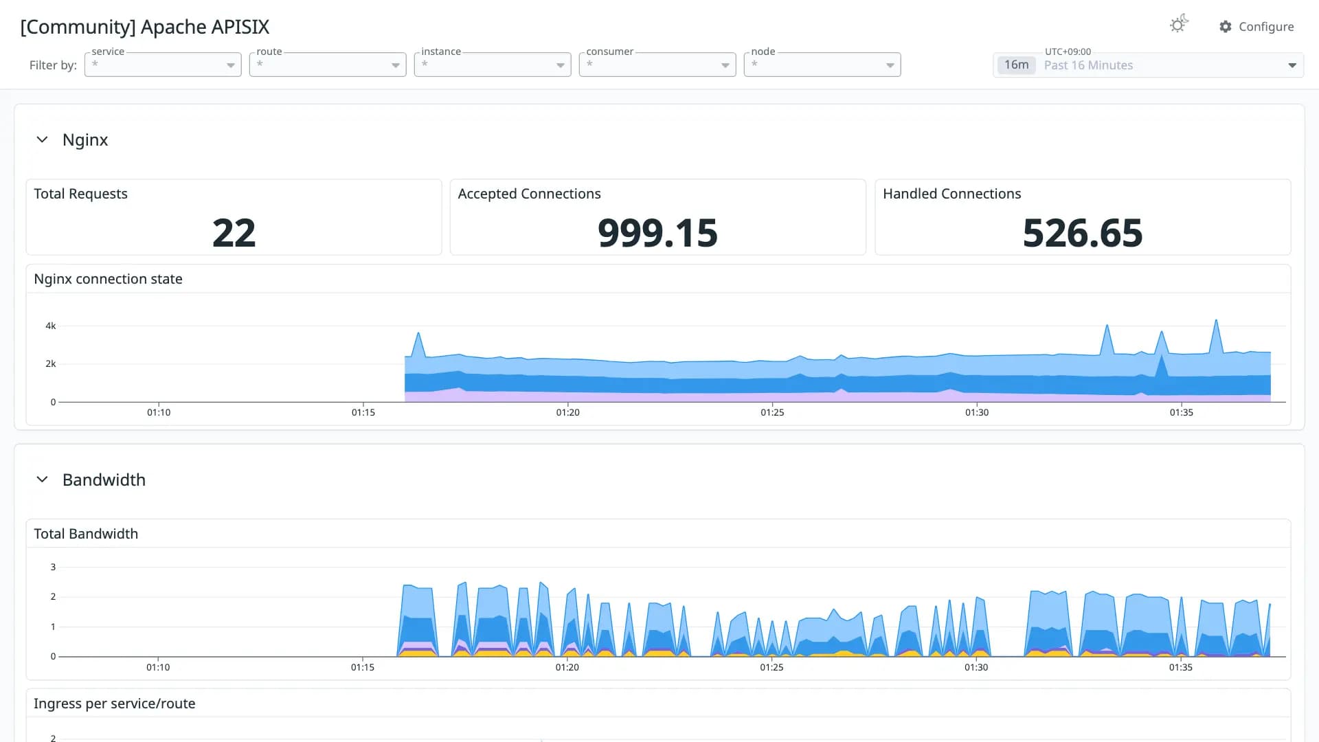
Task: Open the service filter dropdown
Action: click(163, 65)
